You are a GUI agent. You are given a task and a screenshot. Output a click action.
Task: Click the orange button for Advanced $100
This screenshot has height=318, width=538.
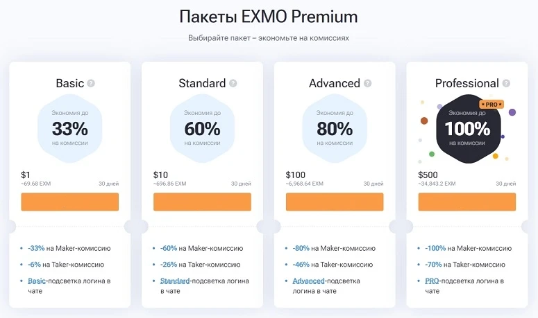tap(335, 202)
